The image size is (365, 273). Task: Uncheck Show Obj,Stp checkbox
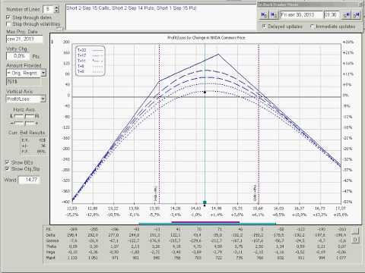coord(8,168)
